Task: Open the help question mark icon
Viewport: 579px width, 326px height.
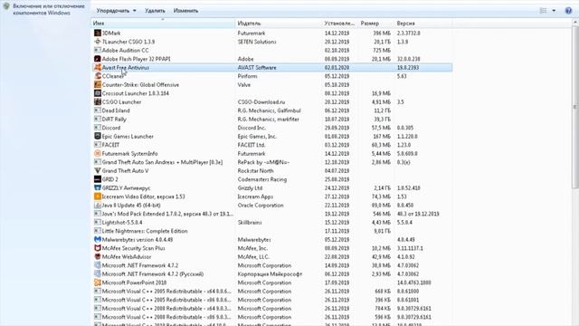Action: [568, 11]
